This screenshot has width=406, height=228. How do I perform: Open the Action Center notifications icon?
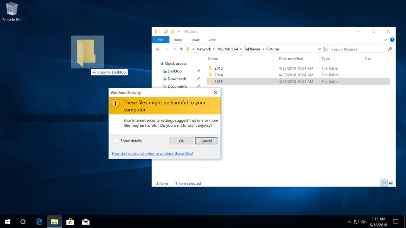click(x=396, y=222)
